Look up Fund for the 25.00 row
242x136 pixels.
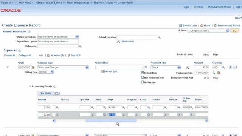(104, 107)
